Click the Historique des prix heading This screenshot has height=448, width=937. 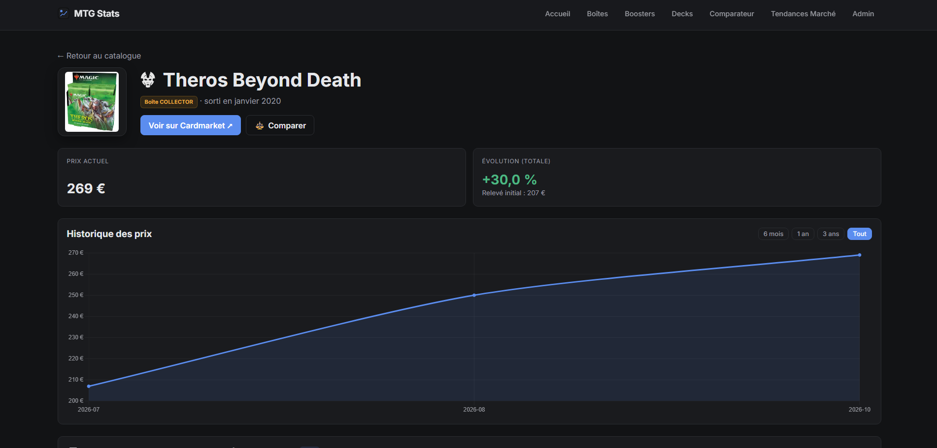click(x=109, y=234)
